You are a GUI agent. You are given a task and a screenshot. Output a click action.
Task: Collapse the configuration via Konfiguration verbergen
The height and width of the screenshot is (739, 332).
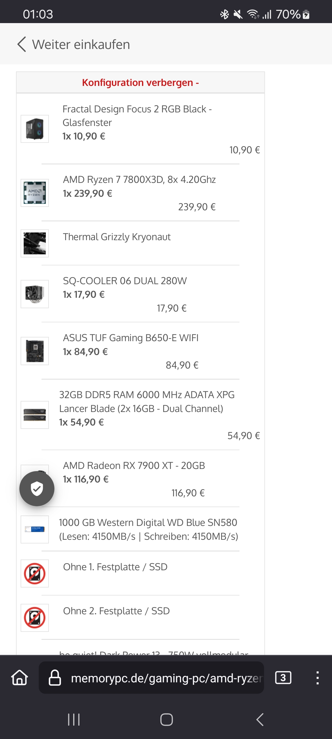[x=140, y=83]
